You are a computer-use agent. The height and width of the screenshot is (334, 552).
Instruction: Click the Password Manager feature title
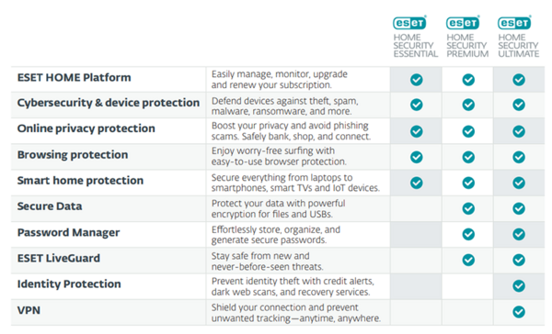[x=69, y=232]
